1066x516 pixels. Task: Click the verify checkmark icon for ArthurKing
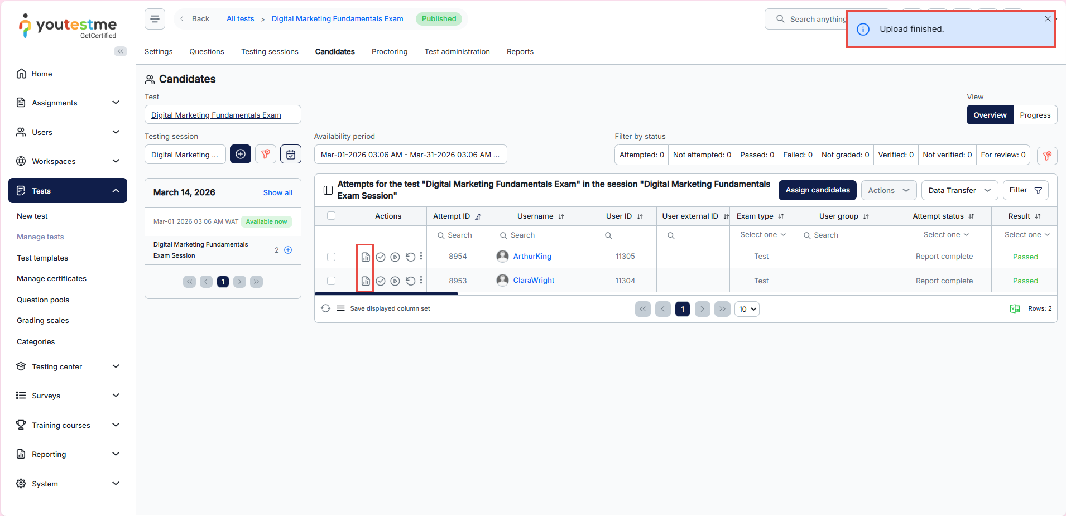(x=381, y=257)
